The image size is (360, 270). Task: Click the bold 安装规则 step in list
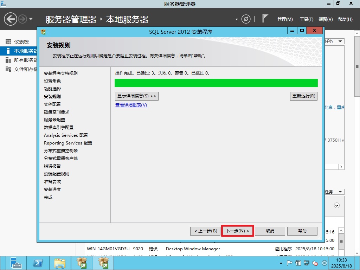point(52,96)
